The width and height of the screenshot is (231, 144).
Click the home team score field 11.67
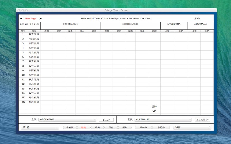[106, 120]
